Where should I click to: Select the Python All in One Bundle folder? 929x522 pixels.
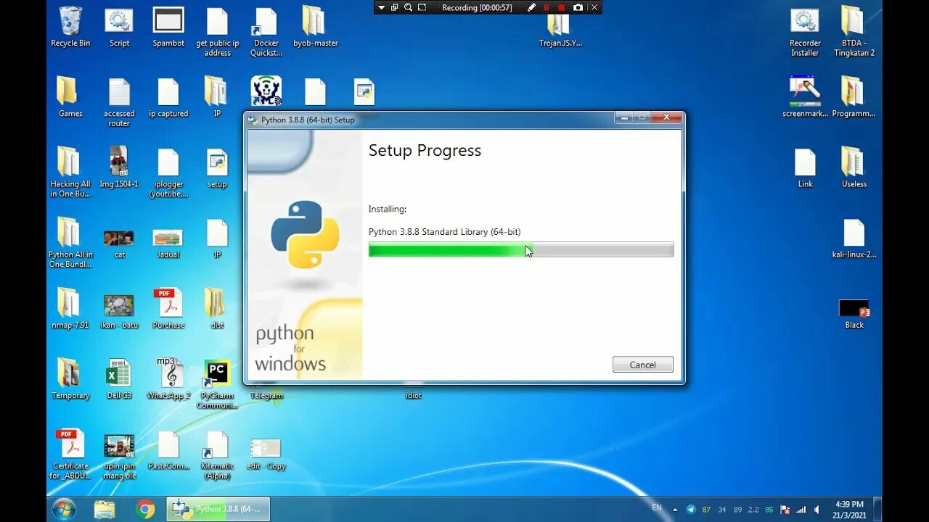[70, 243]
